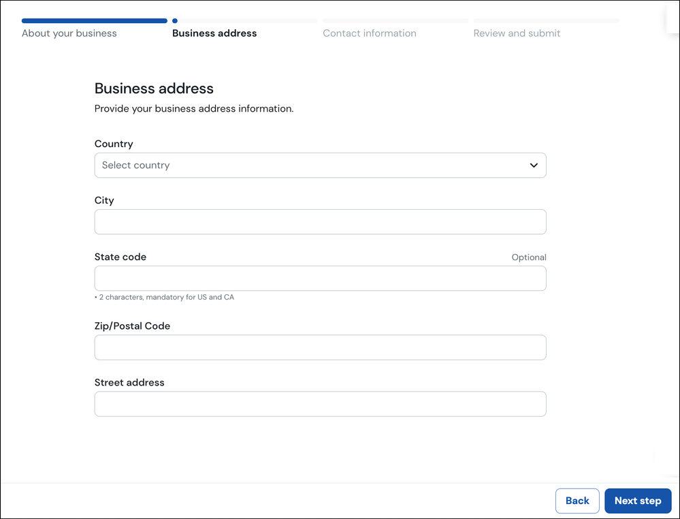Click the Country field label
680x519 pixels.
114,144
